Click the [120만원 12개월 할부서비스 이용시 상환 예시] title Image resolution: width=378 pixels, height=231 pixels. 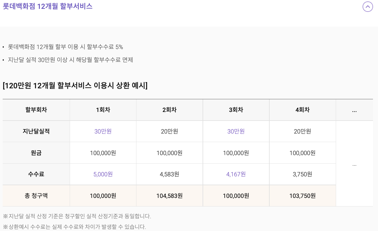75,86
